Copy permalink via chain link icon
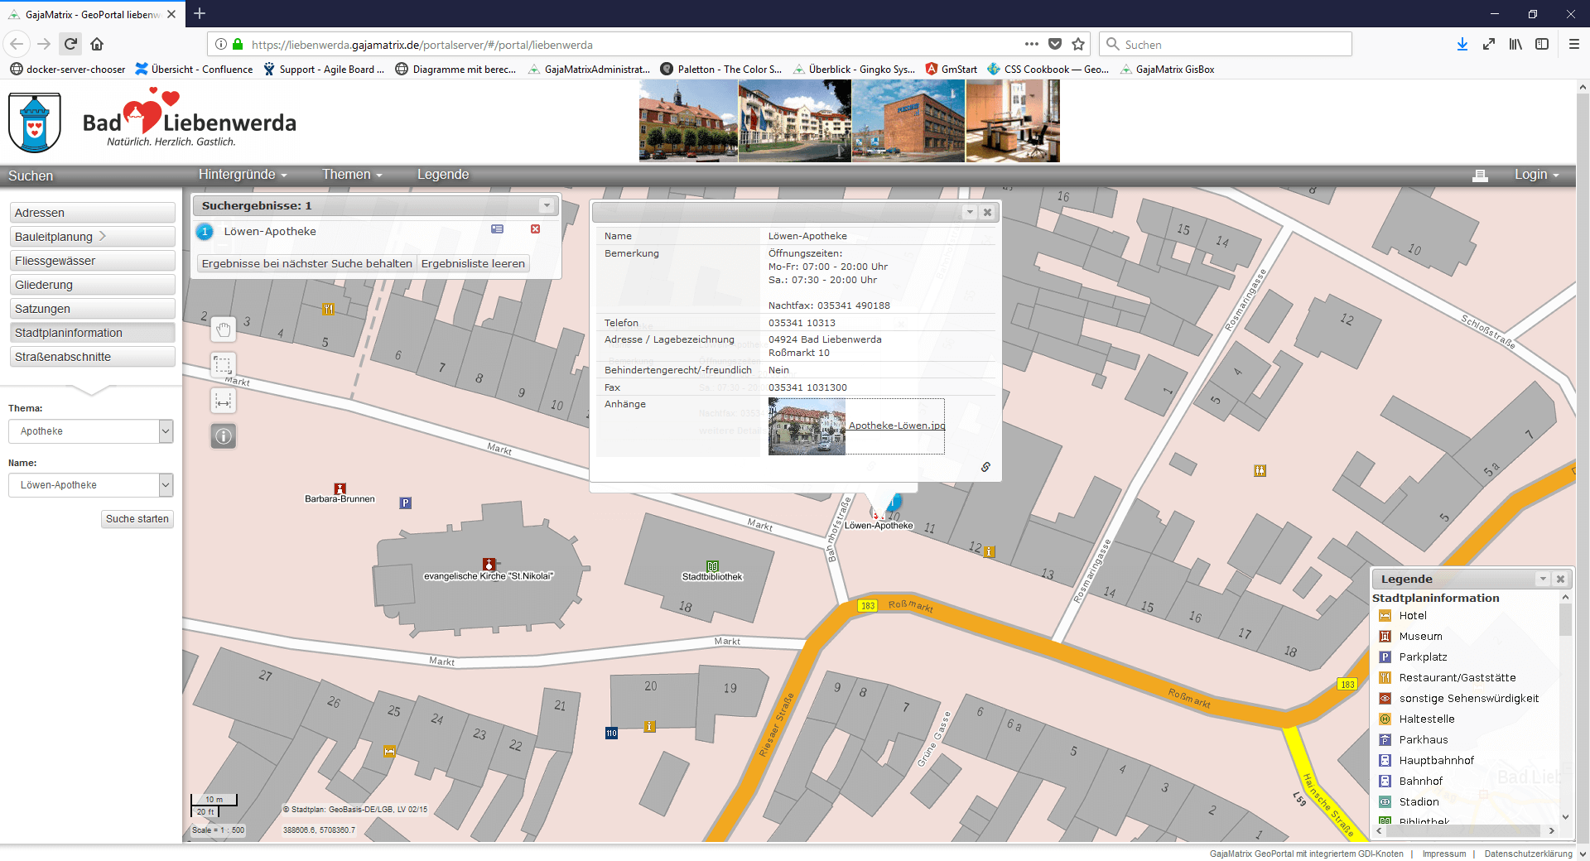 click(985, 467)
